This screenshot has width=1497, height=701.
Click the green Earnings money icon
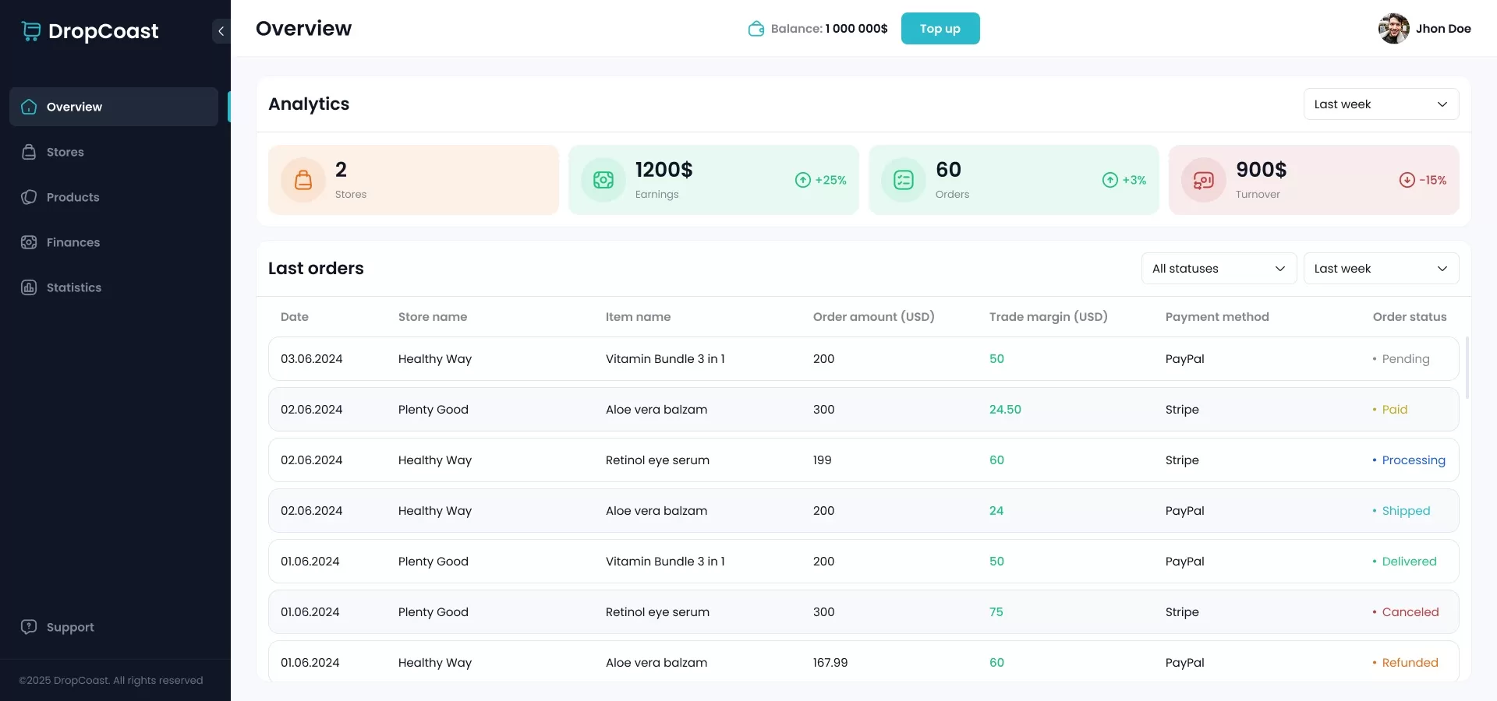pyautogui.click(x=603, y=180)
